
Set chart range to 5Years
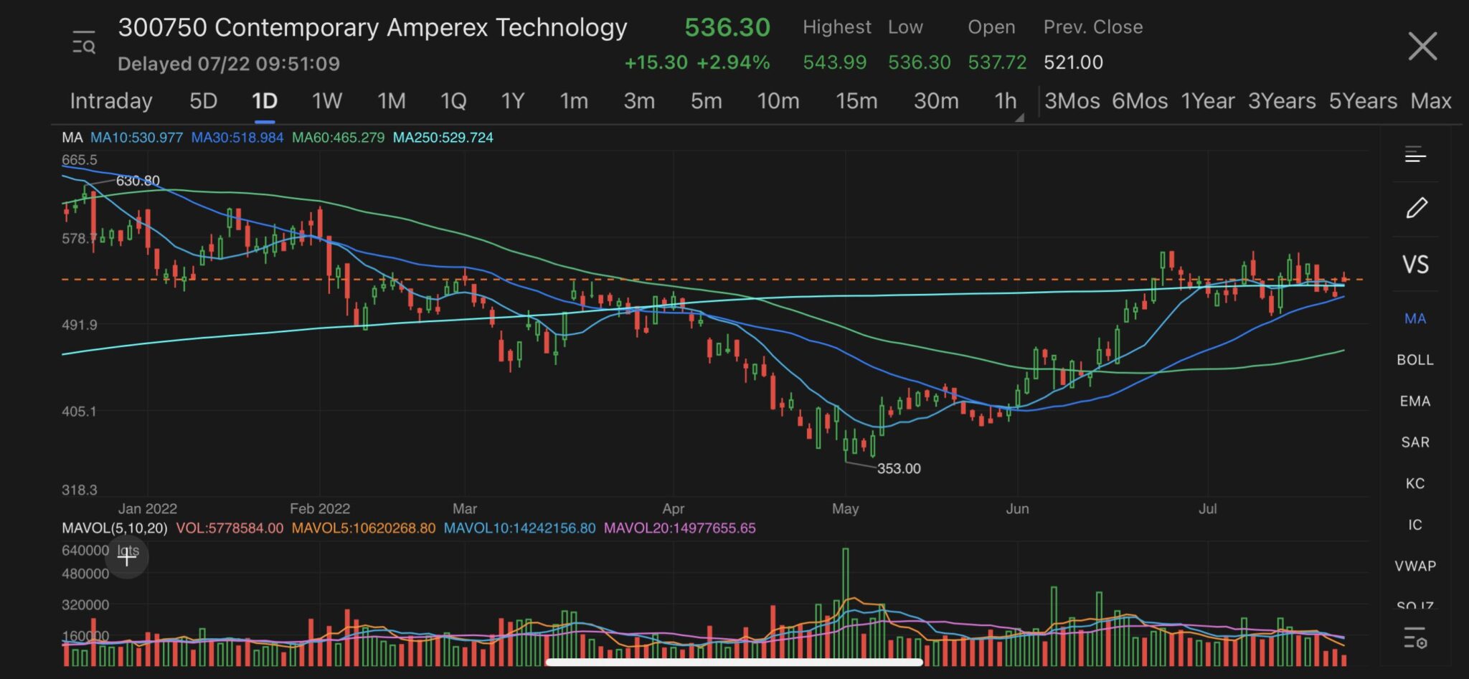click(1363, 101)
